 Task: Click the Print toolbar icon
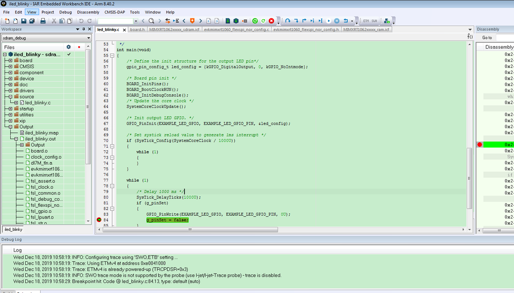pos(43,21)
